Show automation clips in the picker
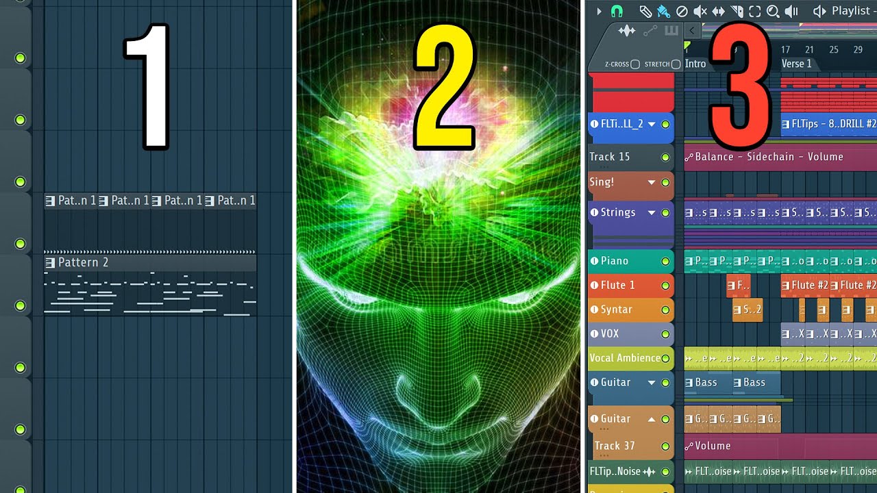The width and height of the screenshot is (877, 493). click(x=650, y=31)
